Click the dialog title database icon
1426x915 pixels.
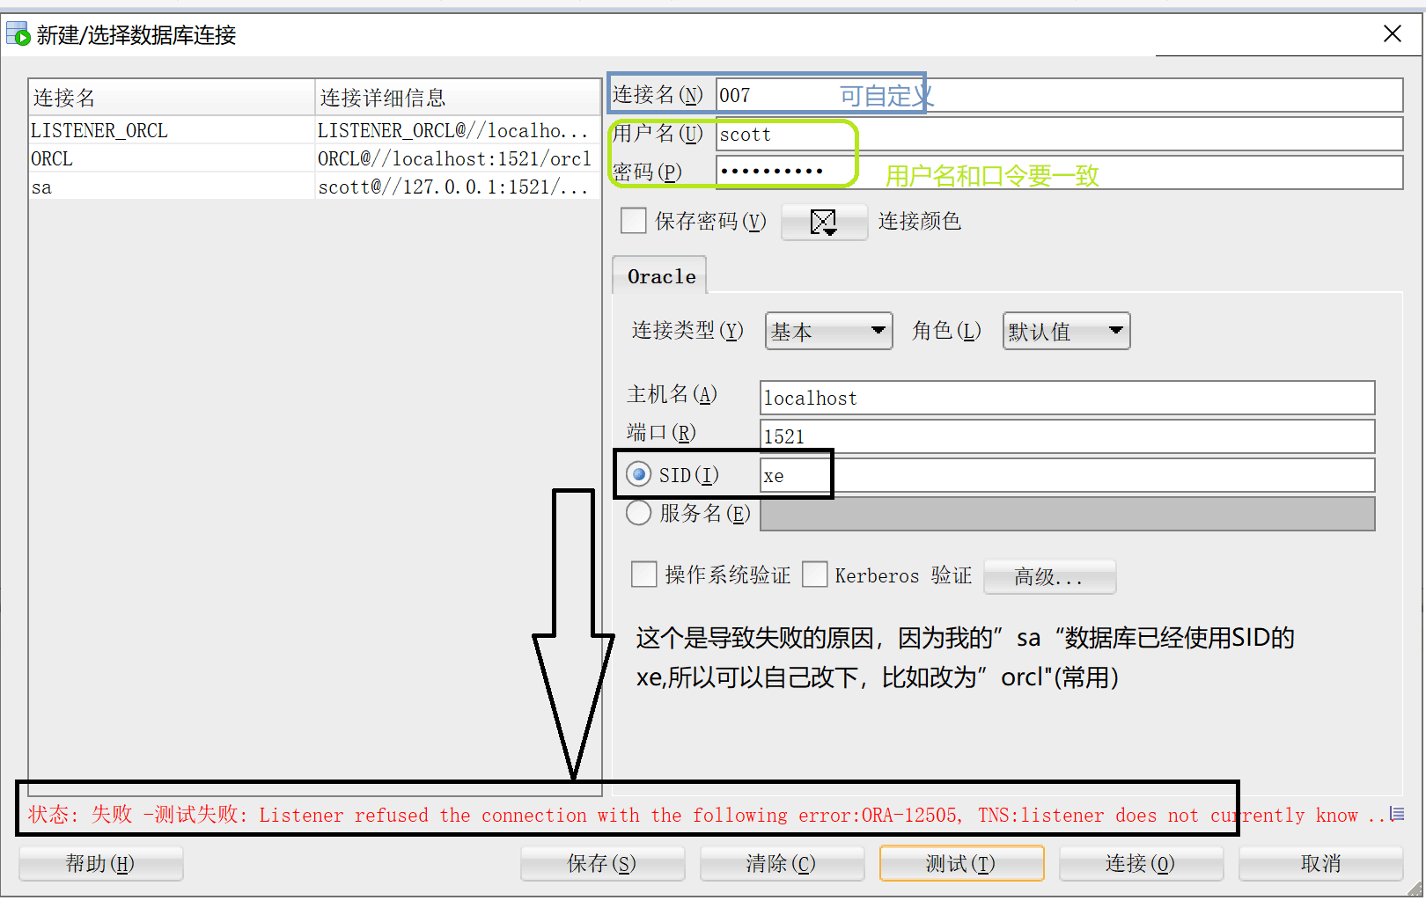tap(18, 34)
